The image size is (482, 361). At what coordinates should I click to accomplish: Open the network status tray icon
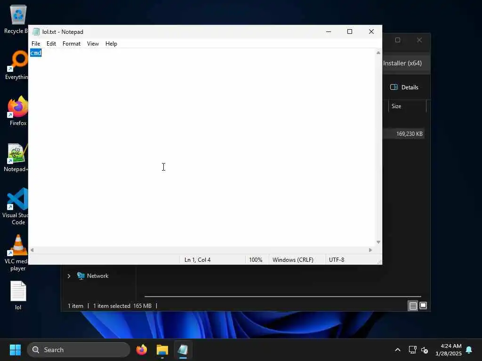[x=412, y=350]
